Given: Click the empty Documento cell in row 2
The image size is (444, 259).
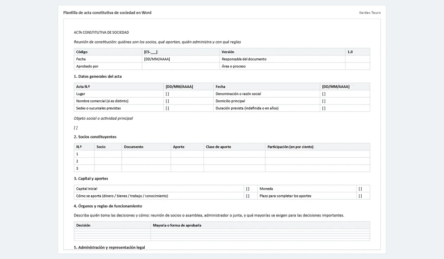Looking at the screenshot, I should point(146,161).
